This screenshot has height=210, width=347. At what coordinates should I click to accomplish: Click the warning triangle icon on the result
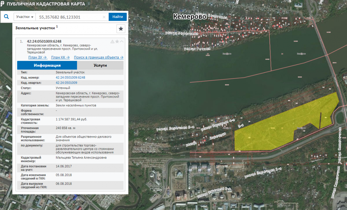[x=112, y=41]
